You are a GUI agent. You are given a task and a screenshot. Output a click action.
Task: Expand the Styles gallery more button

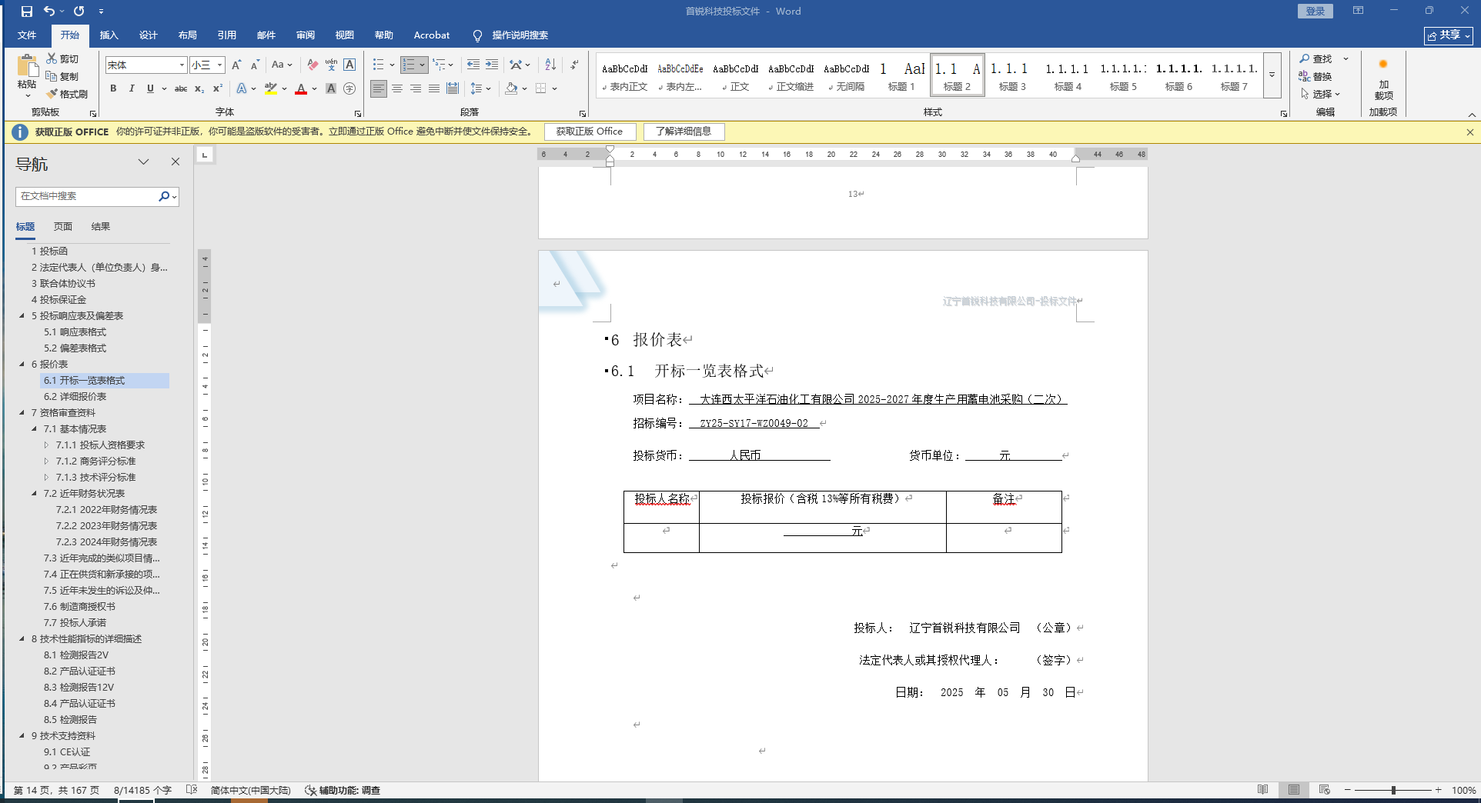coord(1272,75)
